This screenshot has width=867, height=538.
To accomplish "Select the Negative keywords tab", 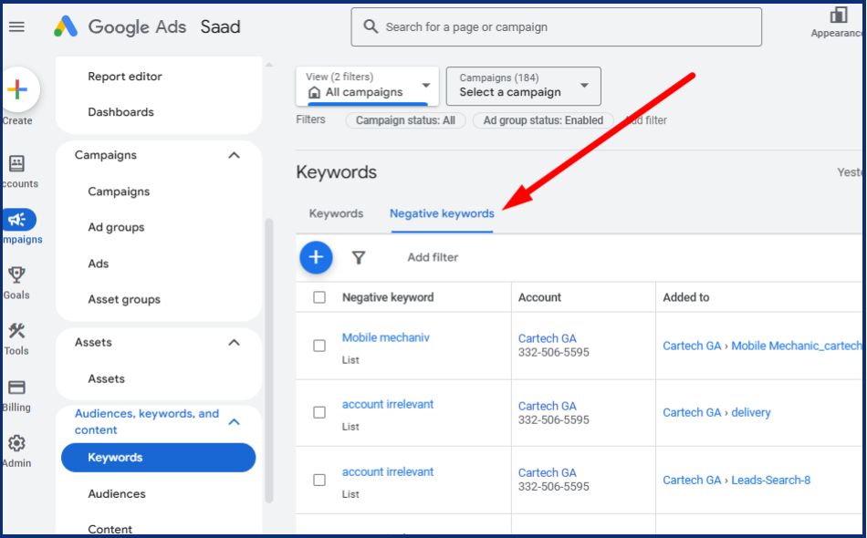I will [442, 213].
